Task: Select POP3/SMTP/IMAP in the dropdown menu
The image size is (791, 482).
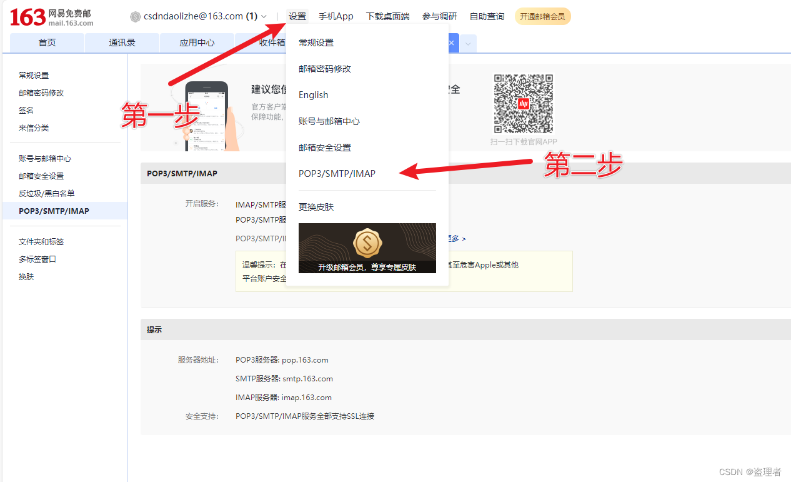Action: (x=337, y=174)
